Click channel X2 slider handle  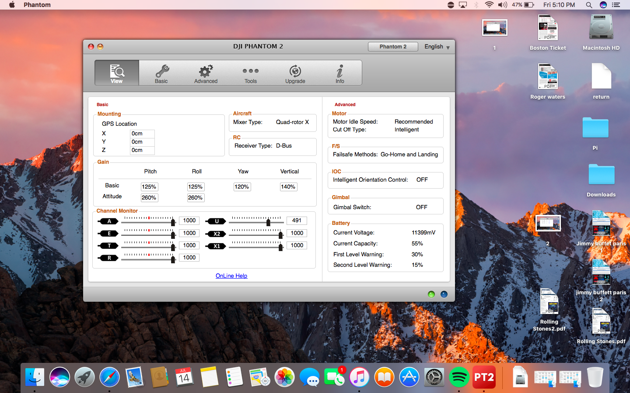point(281,235)
